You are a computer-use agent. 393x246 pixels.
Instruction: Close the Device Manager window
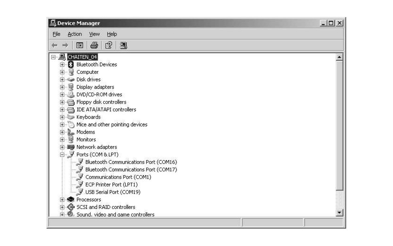click(x=340, y=23)
